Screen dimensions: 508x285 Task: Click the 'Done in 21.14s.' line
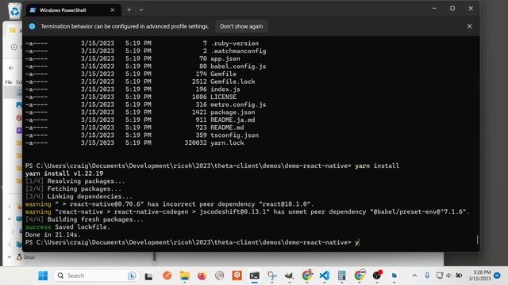pos(53,235)
